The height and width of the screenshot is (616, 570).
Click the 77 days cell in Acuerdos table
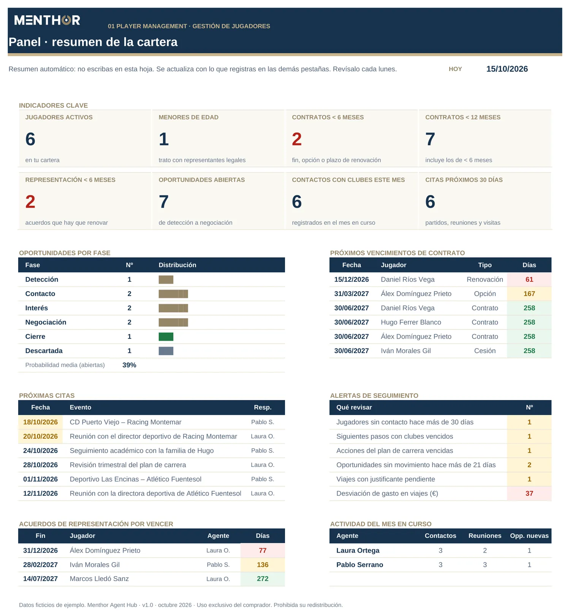tap(263, 551)
